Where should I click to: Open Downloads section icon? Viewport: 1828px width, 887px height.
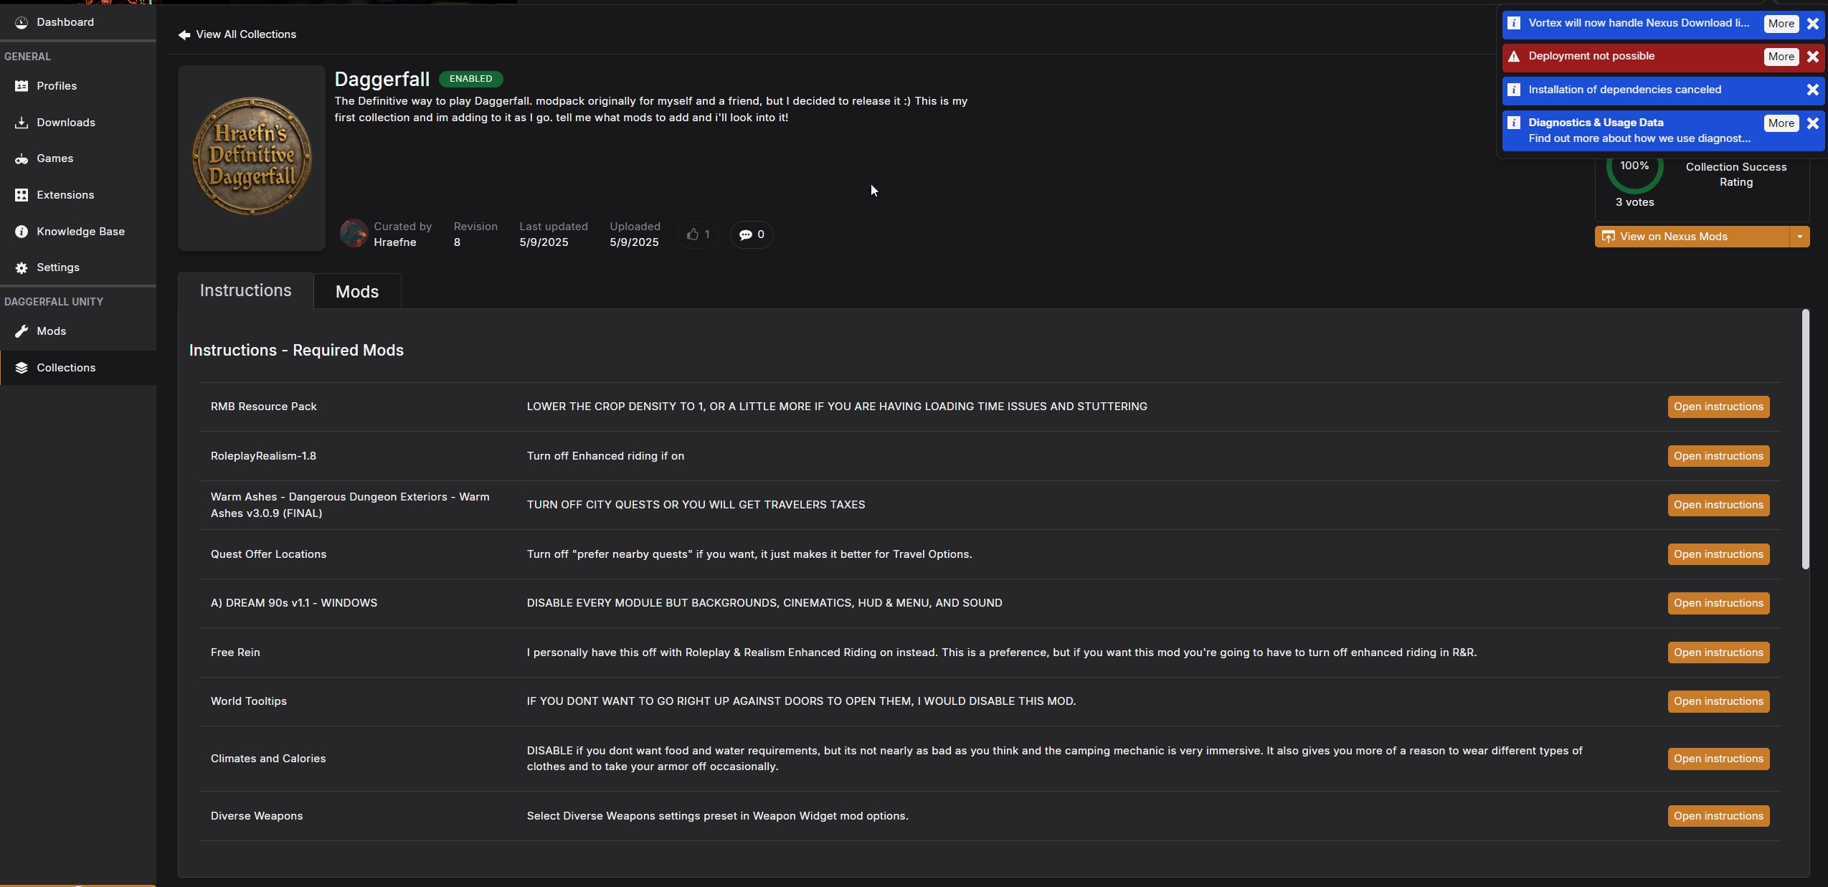click(x=22, y=123)
